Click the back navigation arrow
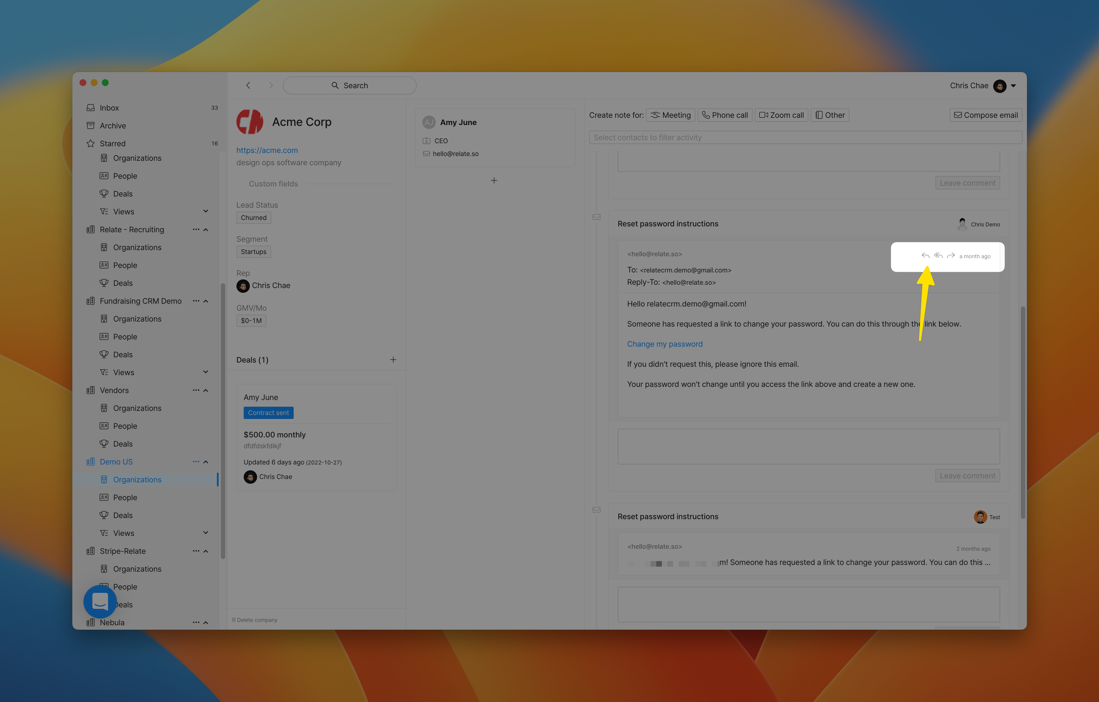The width and height of the screenshot is (1099, 702). point(248,85)
